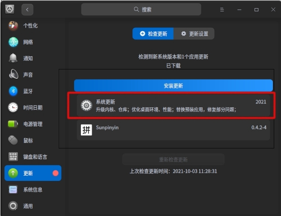The image size is (281, 216).
Task: Go back with the left chevron button
Action: tap(27, 9)
